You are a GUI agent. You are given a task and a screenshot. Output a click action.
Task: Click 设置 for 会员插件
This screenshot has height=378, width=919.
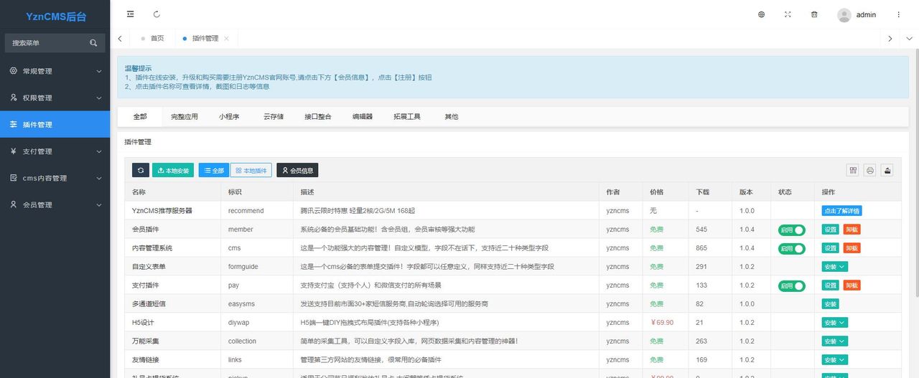831,230
